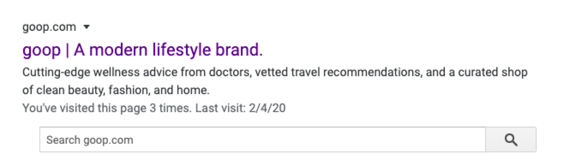This screenshot has width=582, height=166.
Task: Click the magnifying glass search icon
Action: click(511, 140)
